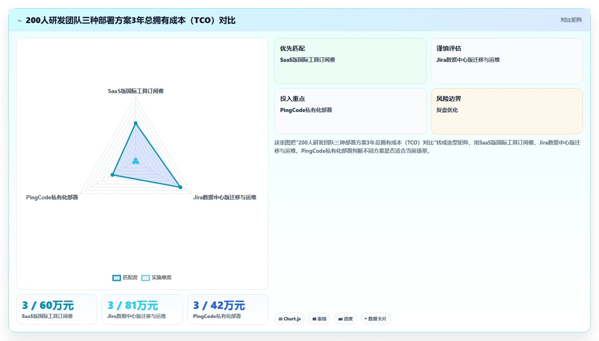Open the 风险边界 card
This screenshot has width=599, height=341.
[507, 111]
